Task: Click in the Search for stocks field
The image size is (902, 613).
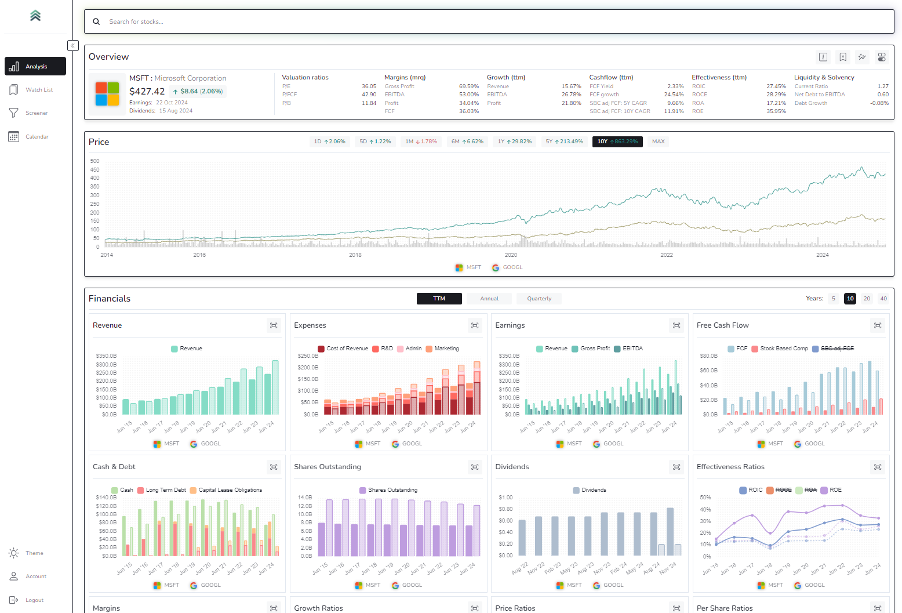Action: [x=489, y=21]
